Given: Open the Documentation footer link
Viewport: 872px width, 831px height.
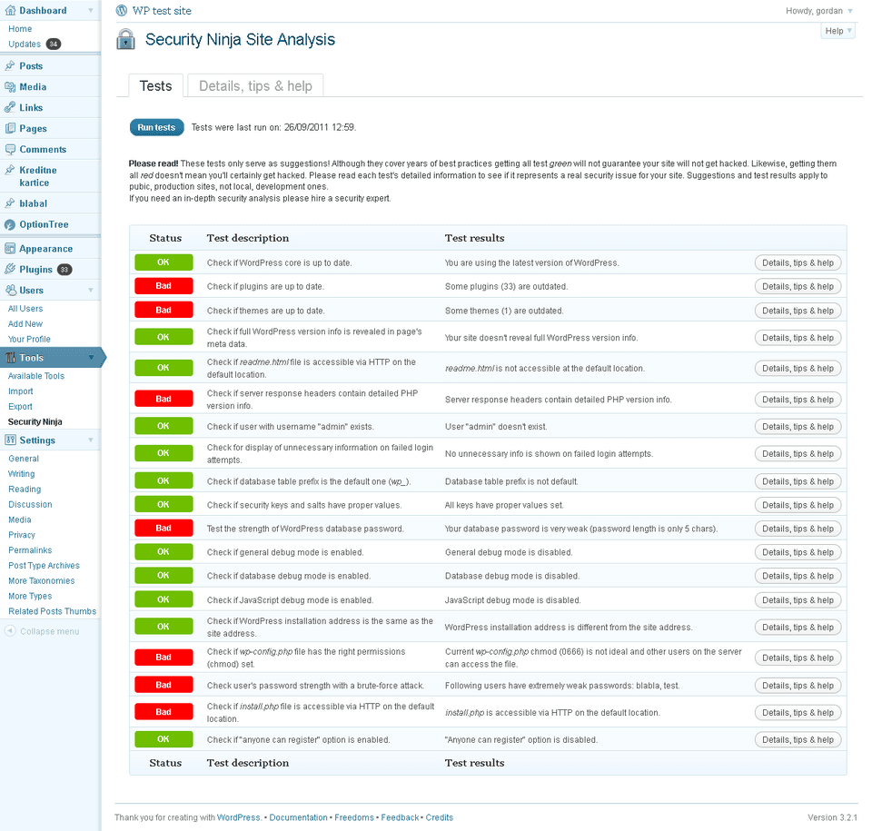Looking at the screenshot, I should 298,817.
